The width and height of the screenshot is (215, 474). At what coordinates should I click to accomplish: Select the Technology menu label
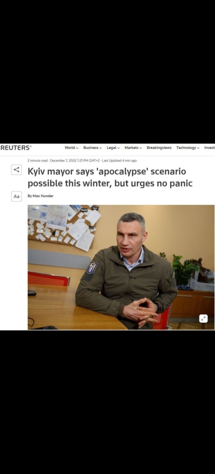click(x=186, y=148)
